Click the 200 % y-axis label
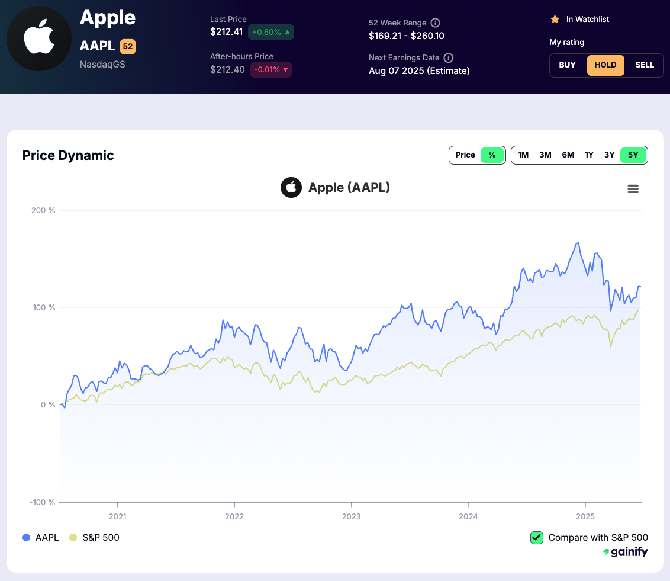 coord(43,210)
